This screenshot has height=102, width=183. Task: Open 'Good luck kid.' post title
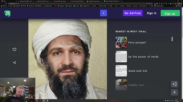pyautogui.click(x=138, y=71)
